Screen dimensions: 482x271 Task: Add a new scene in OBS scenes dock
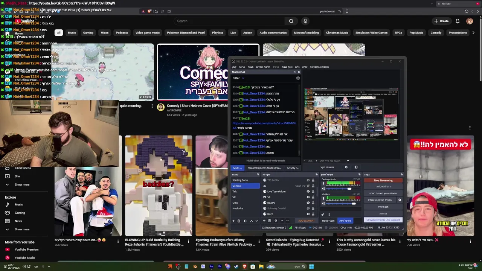(233, 221)
